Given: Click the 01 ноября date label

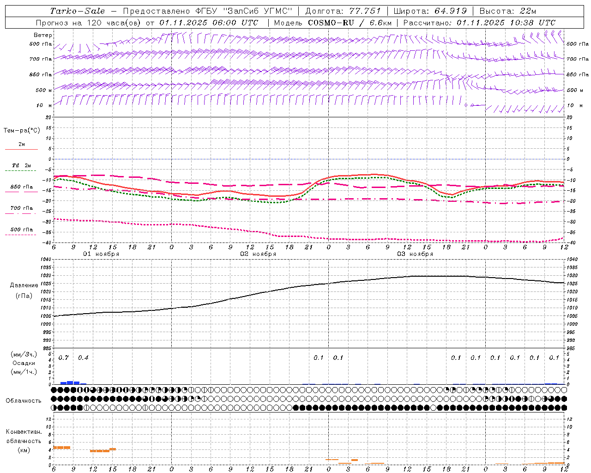Looking at the screenshot, I should 101,254.
